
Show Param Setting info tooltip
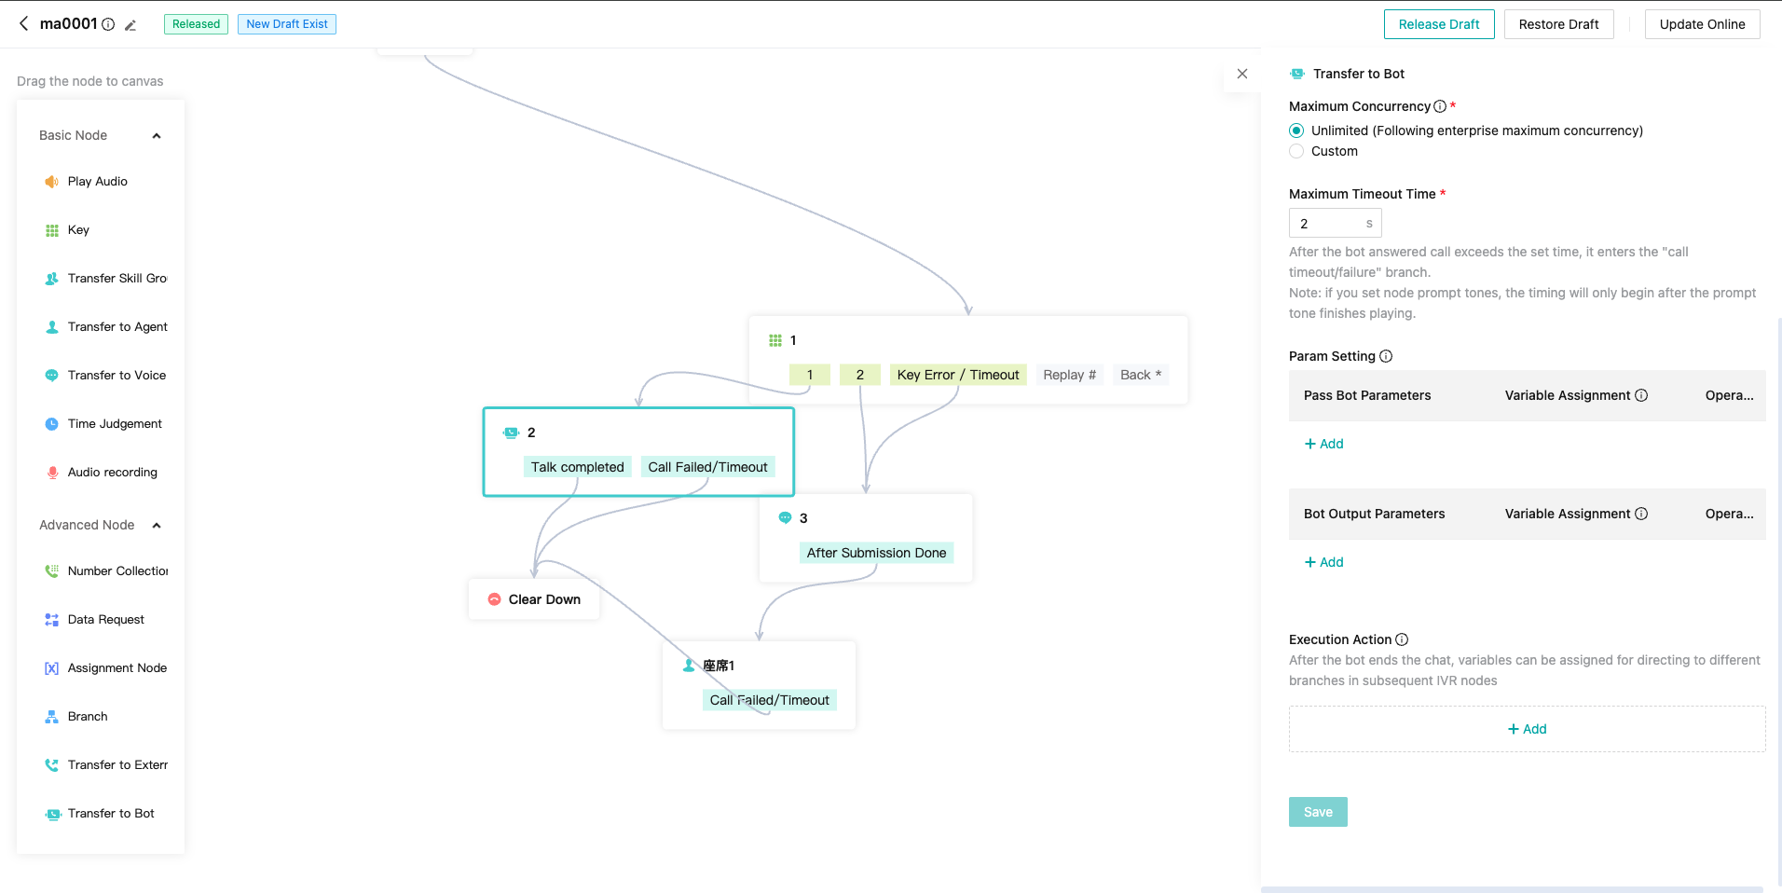[1386, 356]
